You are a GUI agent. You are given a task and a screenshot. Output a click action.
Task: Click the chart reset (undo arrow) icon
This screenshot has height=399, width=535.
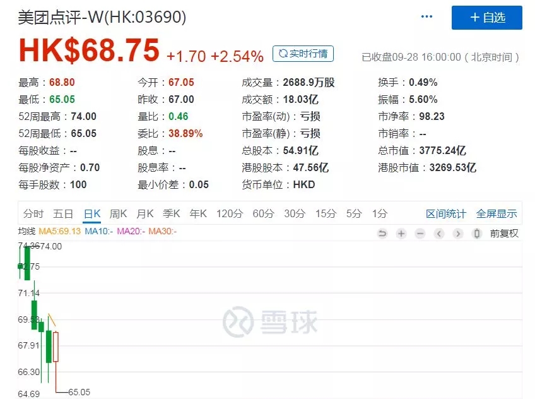click(382, 234)
